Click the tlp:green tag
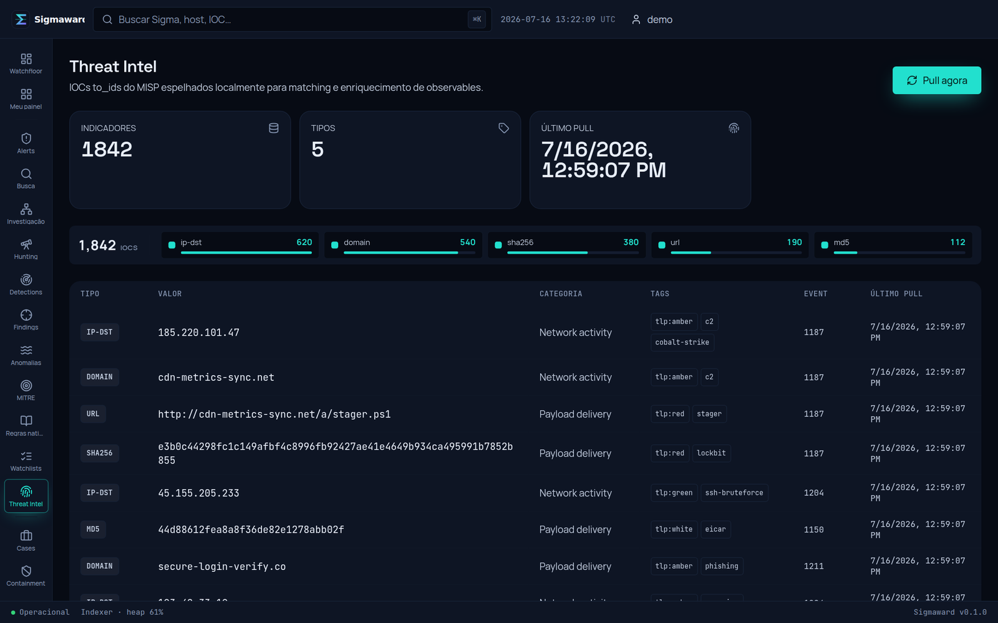 point(674,493)
